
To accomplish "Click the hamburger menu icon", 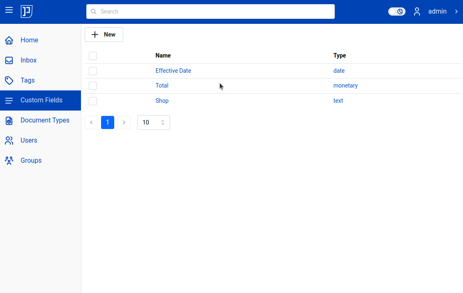I will click(x=9, y=10).
